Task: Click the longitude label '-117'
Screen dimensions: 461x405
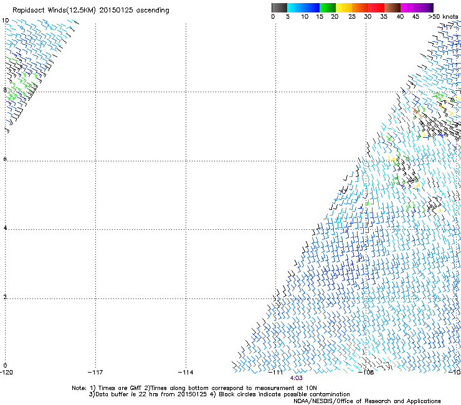Action: click(95, 373)
